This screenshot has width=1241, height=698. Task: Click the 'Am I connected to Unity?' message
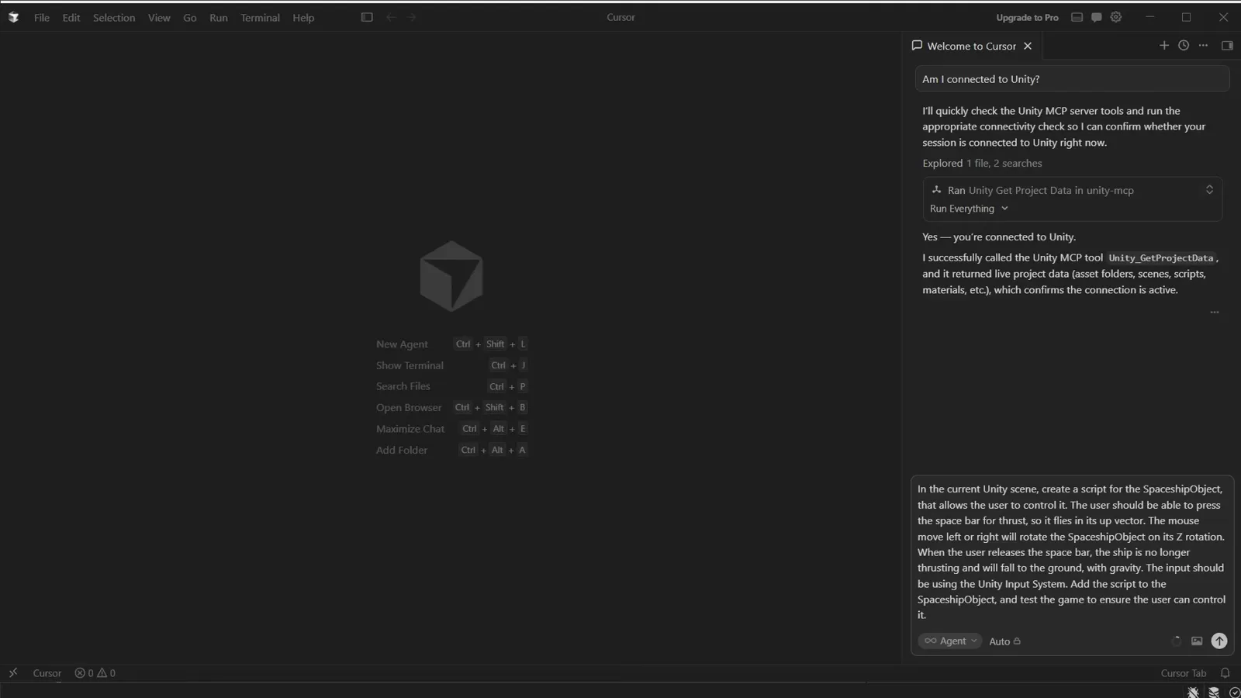1072,79
